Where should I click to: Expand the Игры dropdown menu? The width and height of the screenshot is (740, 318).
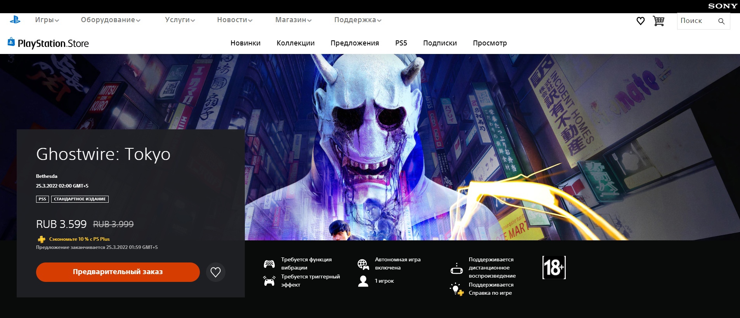coord(47,20)
